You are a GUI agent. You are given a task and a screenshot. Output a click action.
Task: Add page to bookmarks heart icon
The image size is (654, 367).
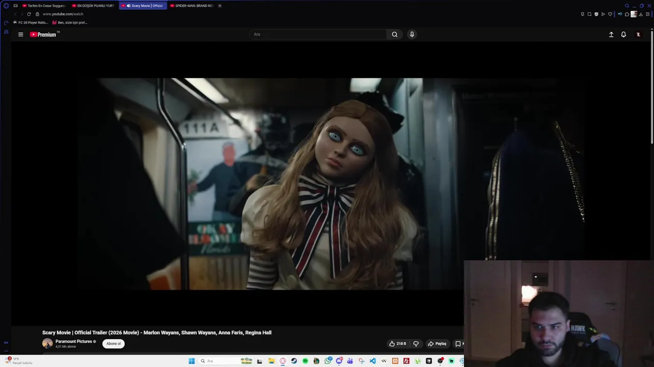(x=610, y=14)
